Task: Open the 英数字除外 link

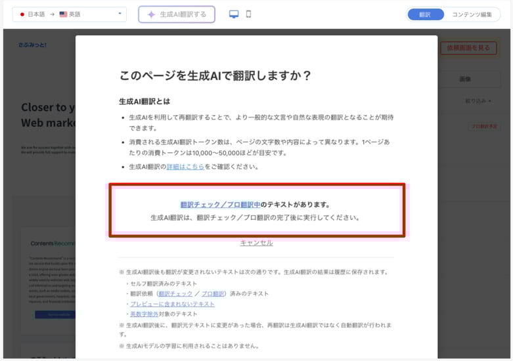Action: (x=144, y=314)
